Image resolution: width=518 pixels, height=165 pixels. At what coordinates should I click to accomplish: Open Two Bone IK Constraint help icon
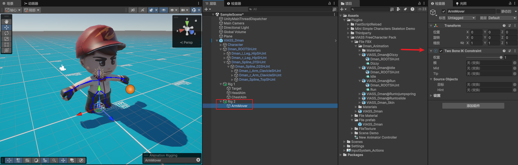coord(504,51)
